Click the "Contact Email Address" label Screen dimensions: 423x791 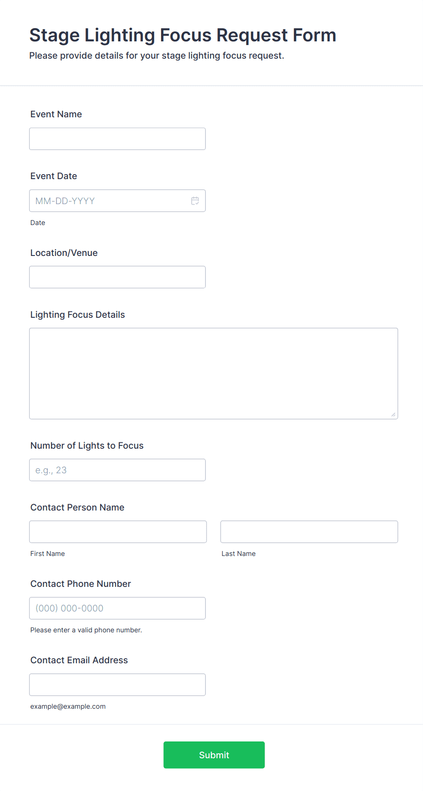click(79, 660)
